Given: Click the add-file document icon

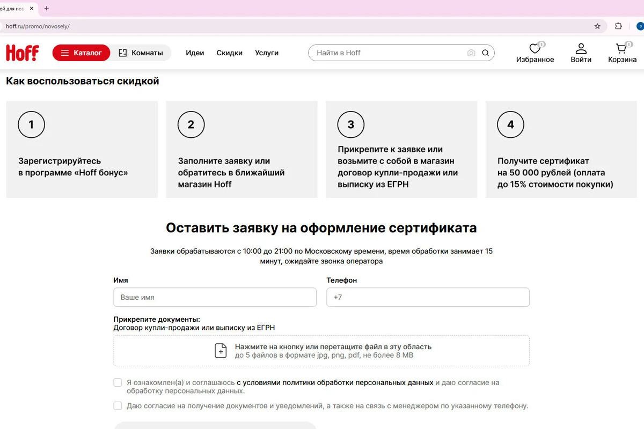Looking at the screenshot, I should (x=221, y=351).
